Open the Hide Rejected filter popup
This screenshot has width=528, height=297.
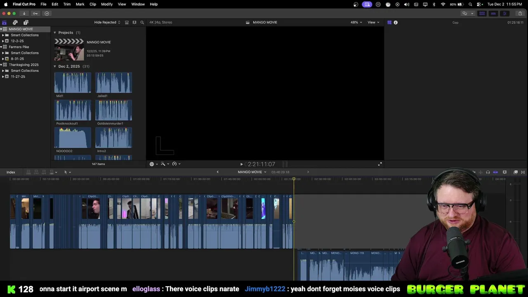click(107, 22)
